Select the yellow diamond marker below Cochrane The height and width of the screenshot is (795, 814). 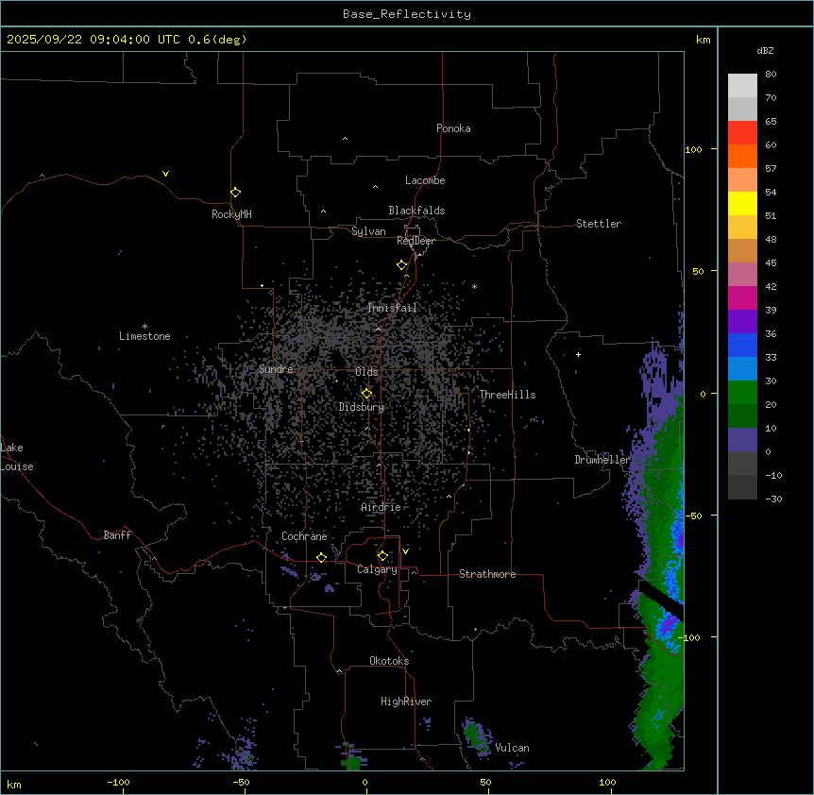tap(321, 557)
